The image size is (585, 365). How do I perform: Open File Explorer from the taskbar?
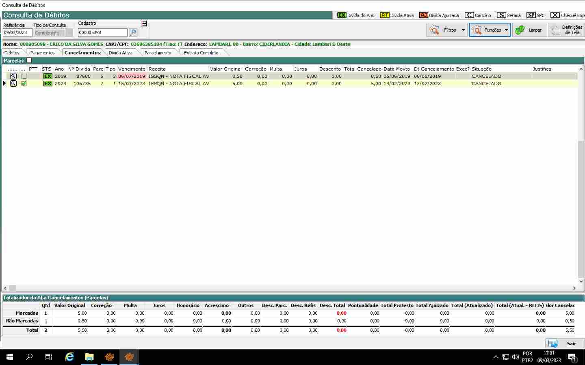click(x=89, y=357)
